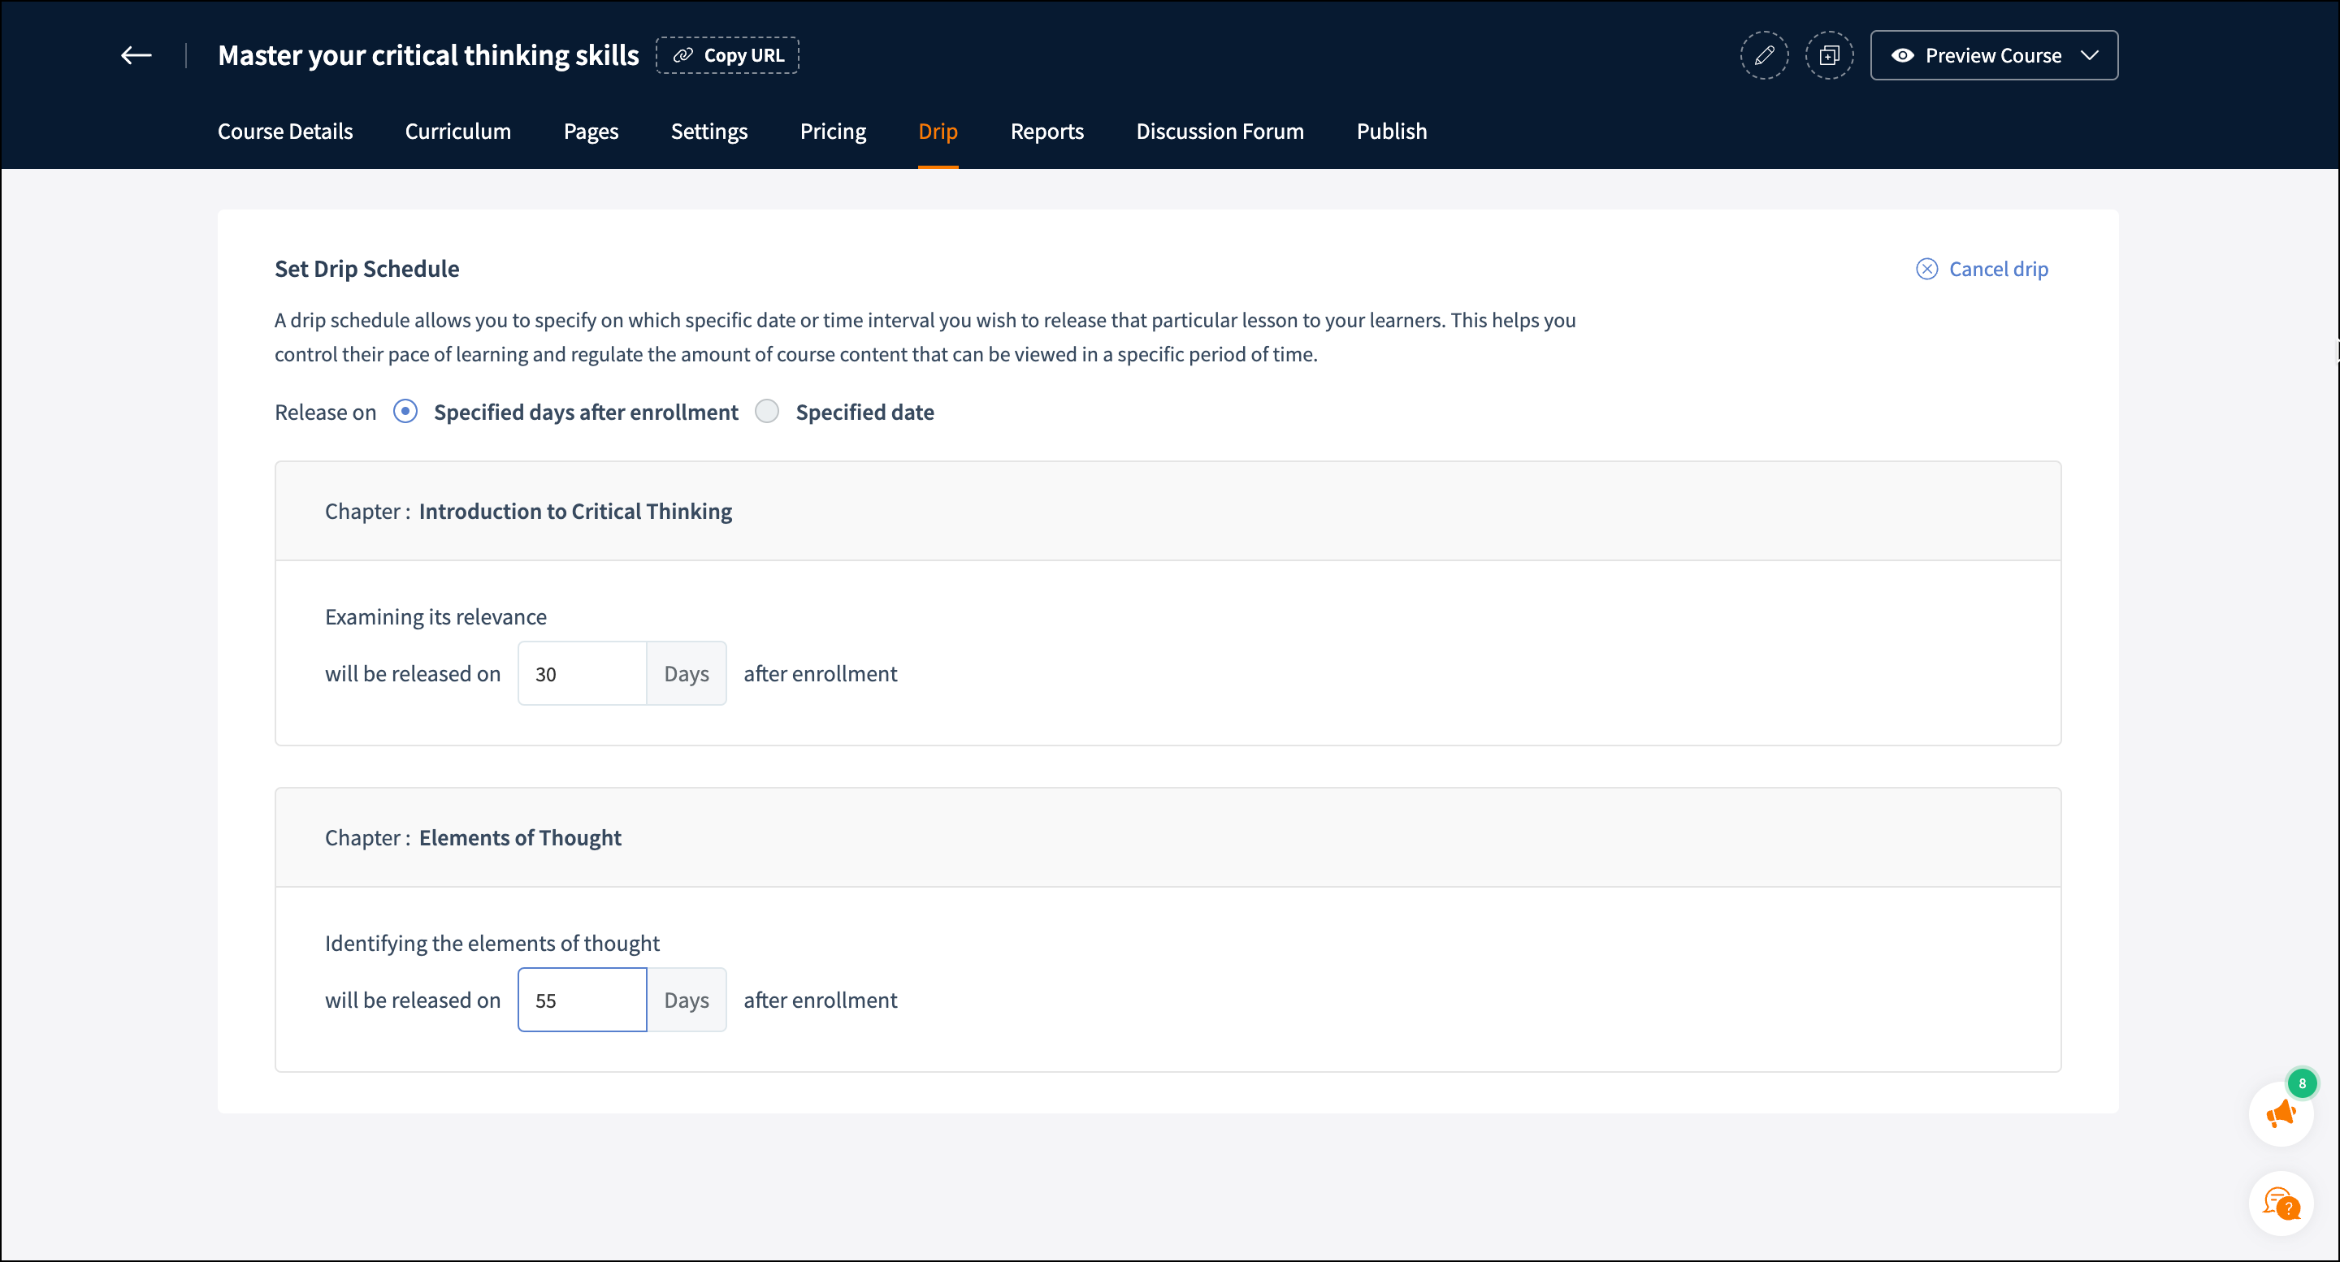
Task: Click the Copy URL button
Action: pos(728,55)
